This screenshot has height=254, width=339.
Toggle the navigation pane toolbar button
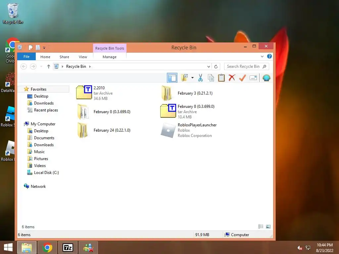(172, 78)
